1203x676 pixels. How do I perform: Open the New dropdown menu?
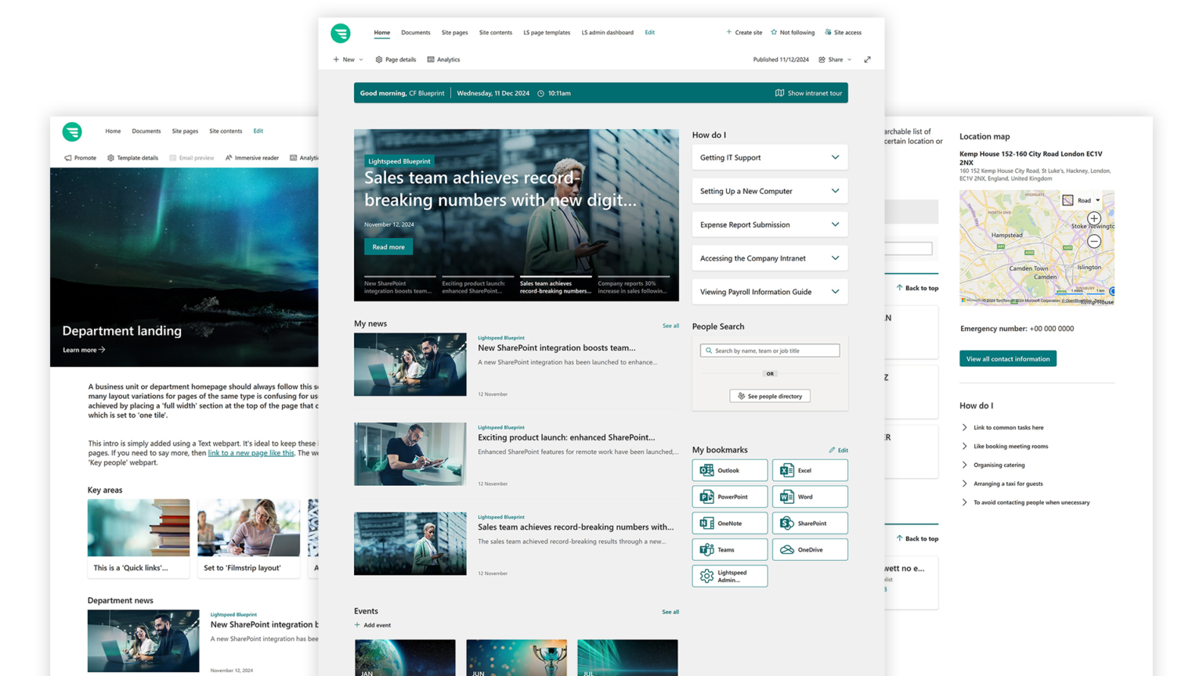[x=348, y=59]
